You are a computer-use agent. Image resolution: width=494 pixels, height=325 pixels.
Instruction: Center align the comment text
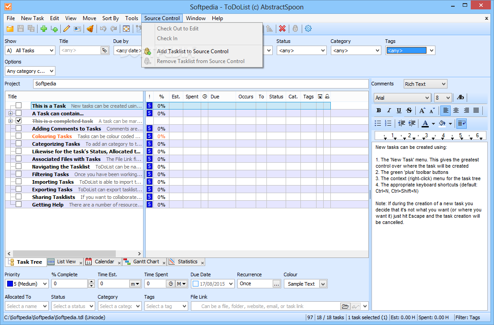click(x=456, y=110)
